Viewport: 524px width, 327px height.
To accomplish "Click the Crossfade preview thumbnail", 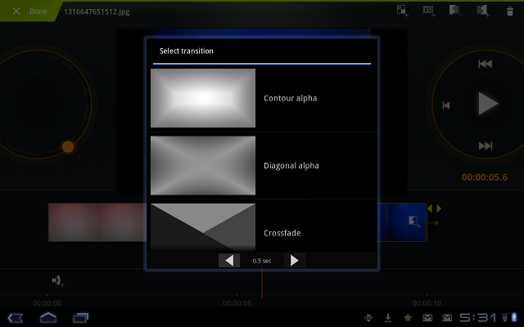I will [203, 227].
